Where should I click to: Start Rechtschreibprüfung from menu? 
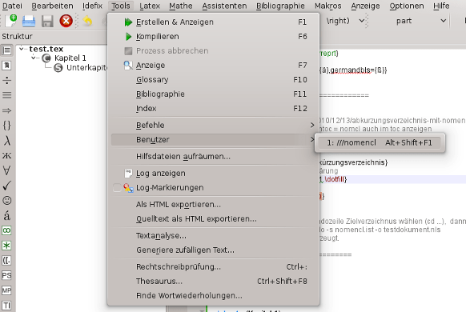(213, 267)
